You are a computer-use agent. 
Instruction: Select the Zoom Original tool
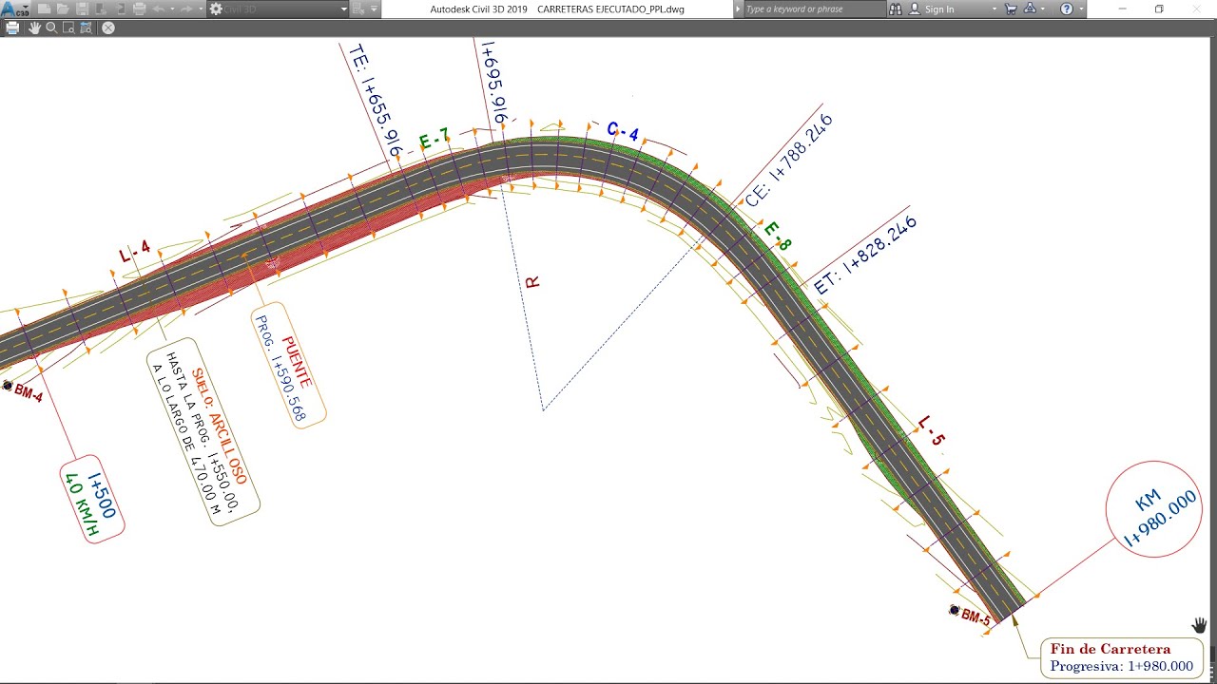click(86, 28)
